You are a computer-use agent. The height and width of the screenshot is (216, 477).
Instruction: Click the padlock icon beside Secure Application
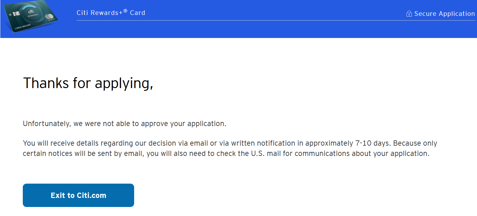tap(409, 14)
